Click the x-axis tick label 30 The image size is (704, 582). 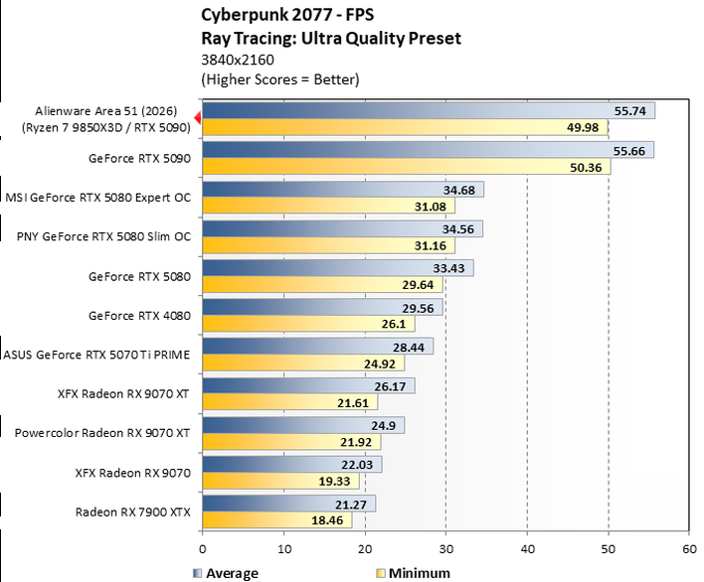445,549
